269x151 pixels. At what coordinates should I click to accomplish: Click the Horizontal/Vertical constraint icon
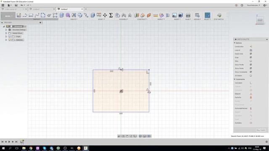point(251,108)
